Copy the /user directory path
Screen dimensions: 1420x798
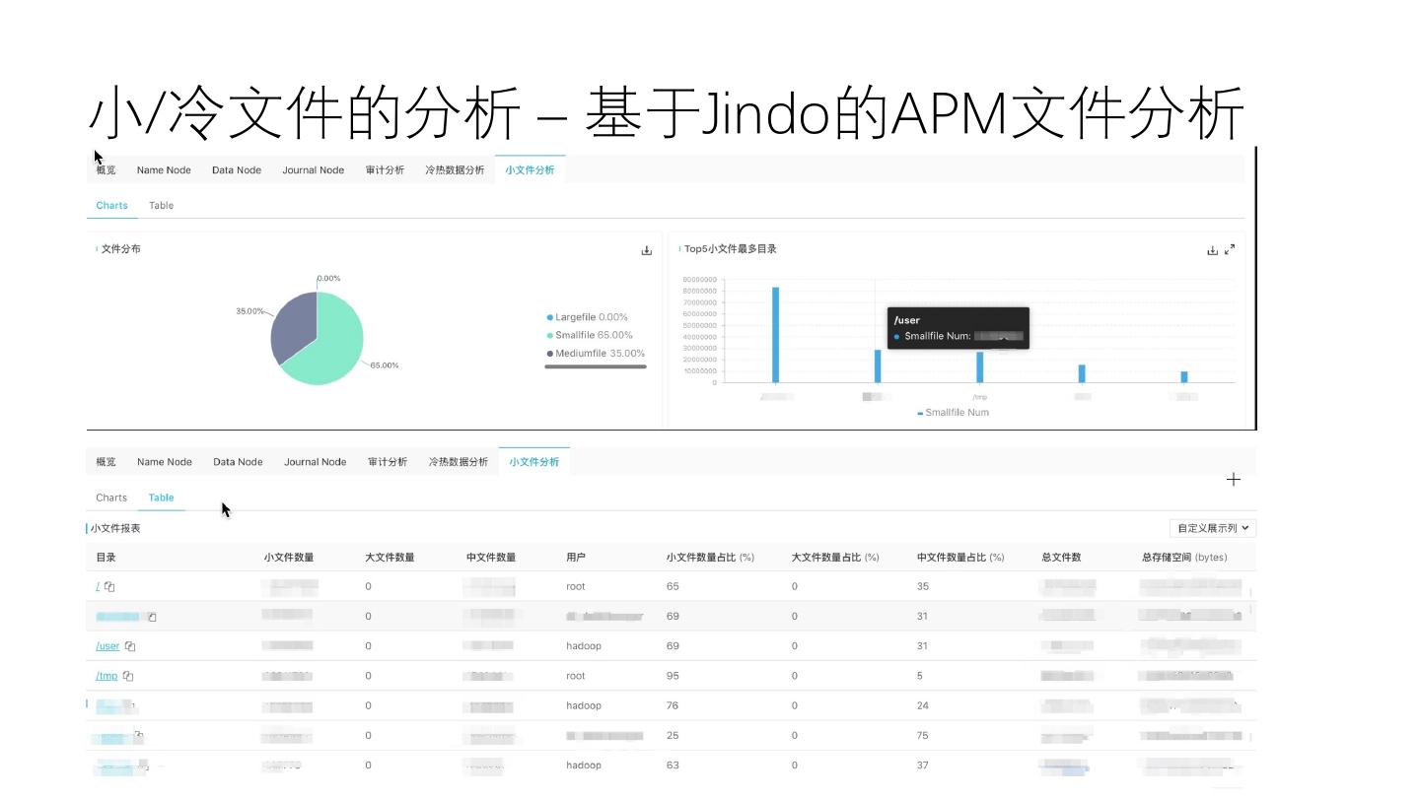[x=130, y=646]
